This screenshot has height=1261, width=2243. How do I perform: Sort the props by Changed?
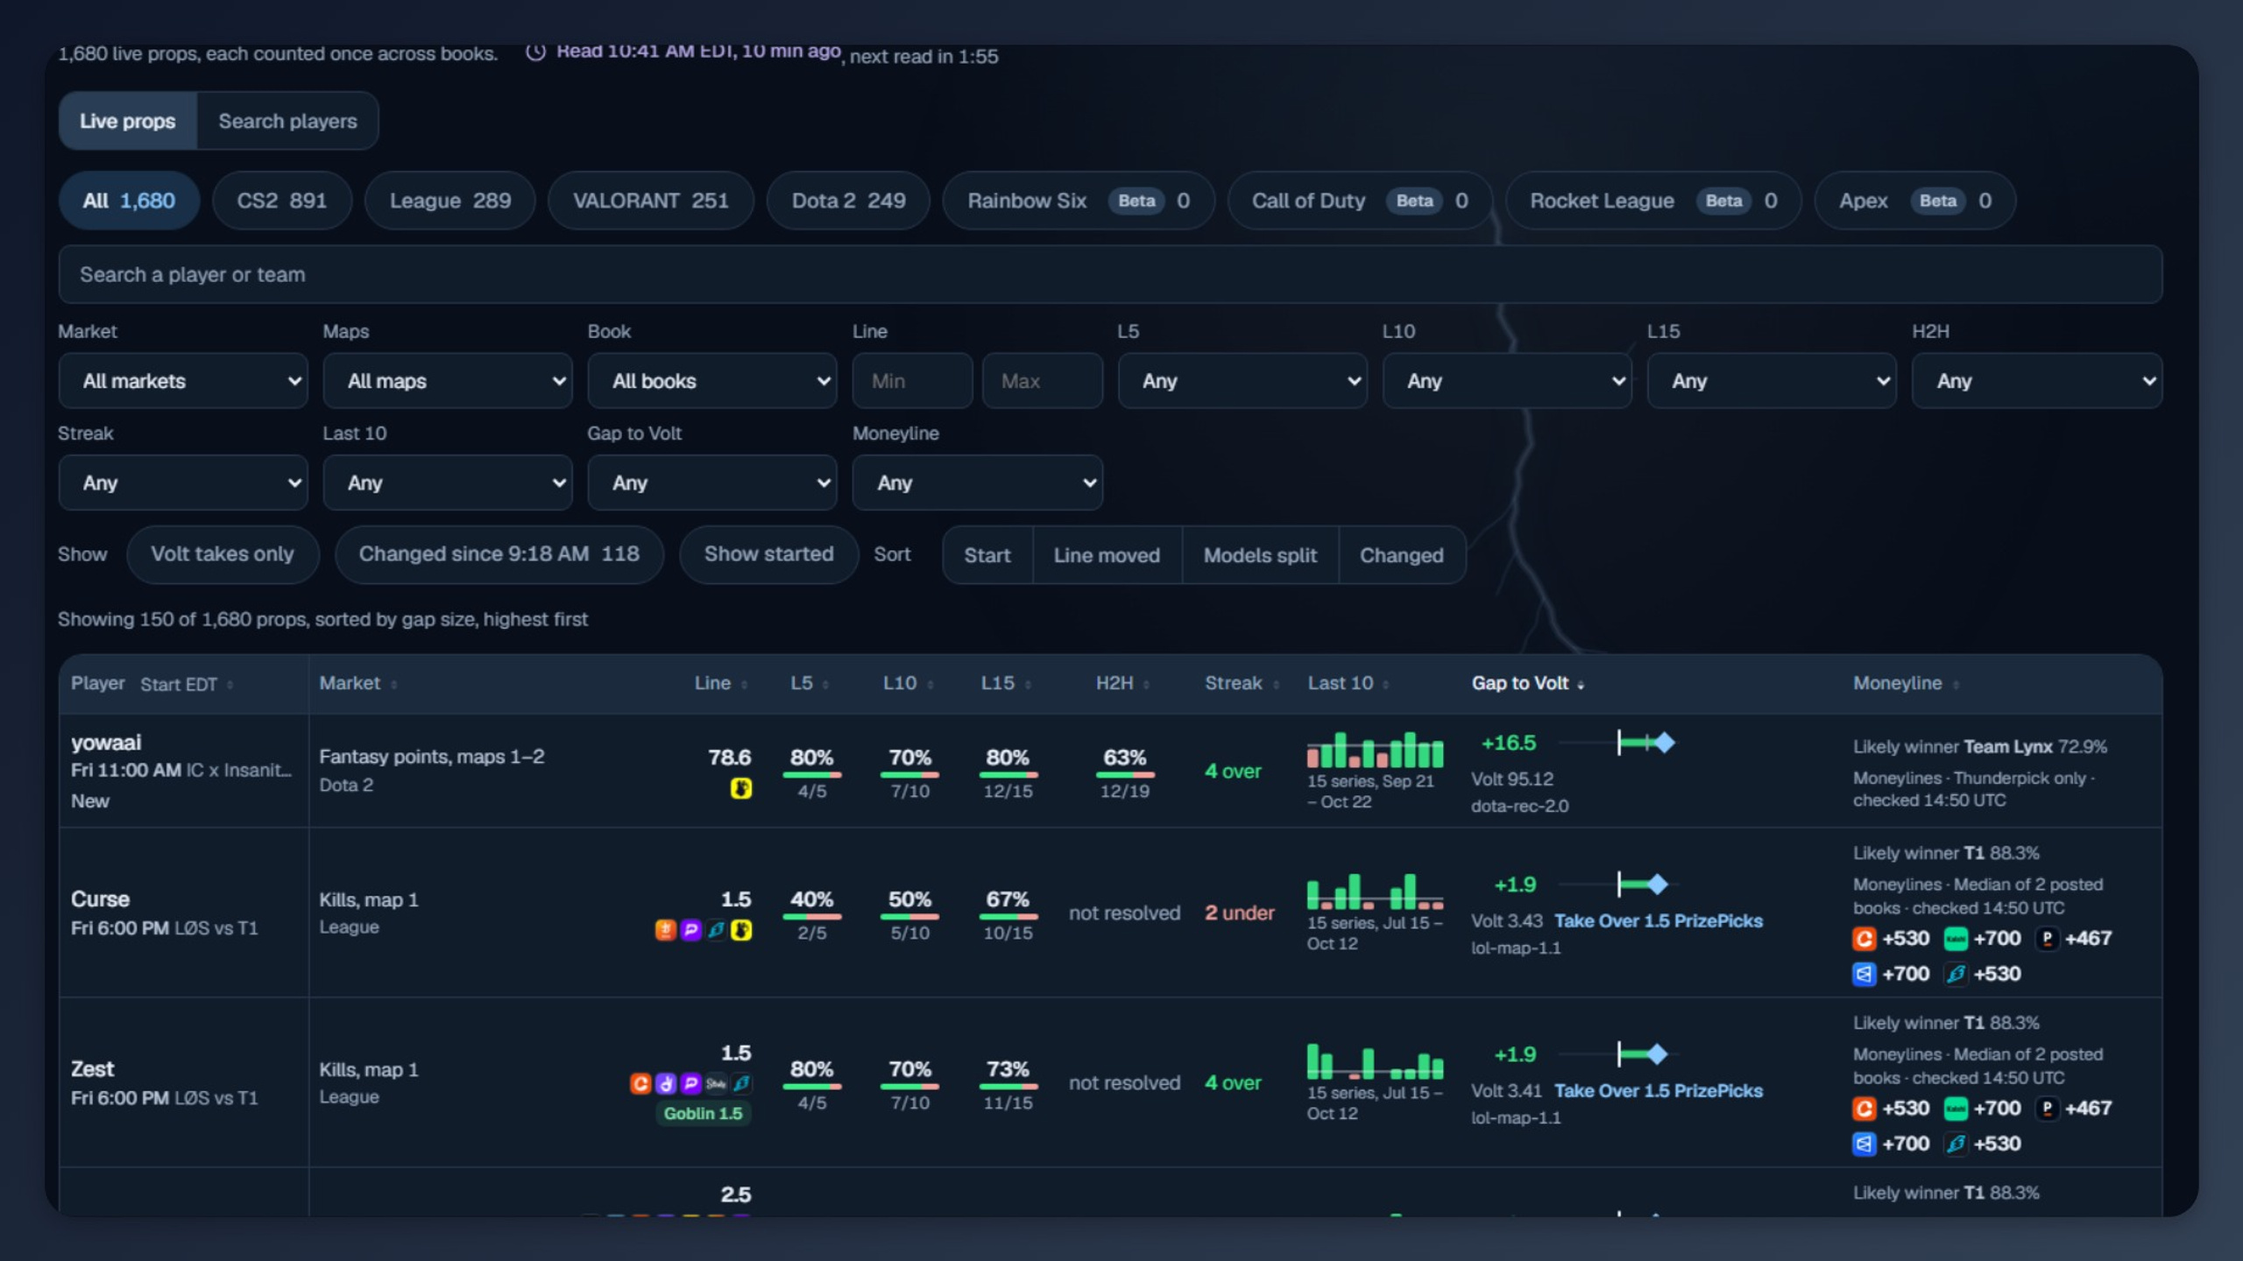pos(1401,555)
